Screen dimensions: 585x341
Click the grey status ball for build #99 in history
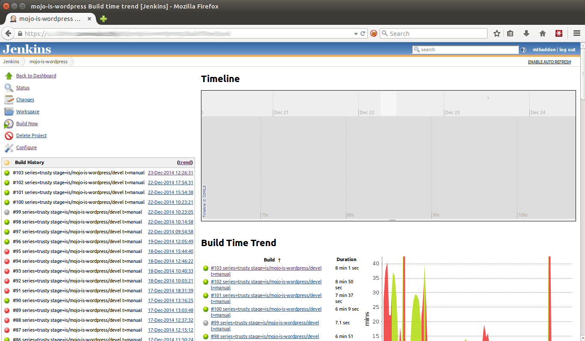7,212
